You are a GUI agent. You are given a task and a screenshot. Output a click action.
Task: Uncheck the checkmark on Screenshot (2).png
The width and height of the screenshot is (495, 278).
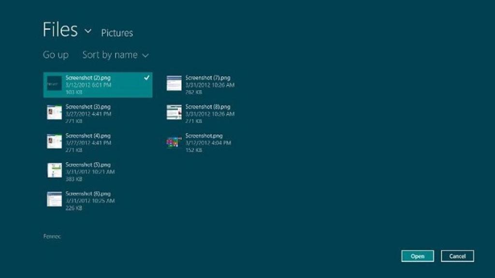tap(146, 78)
